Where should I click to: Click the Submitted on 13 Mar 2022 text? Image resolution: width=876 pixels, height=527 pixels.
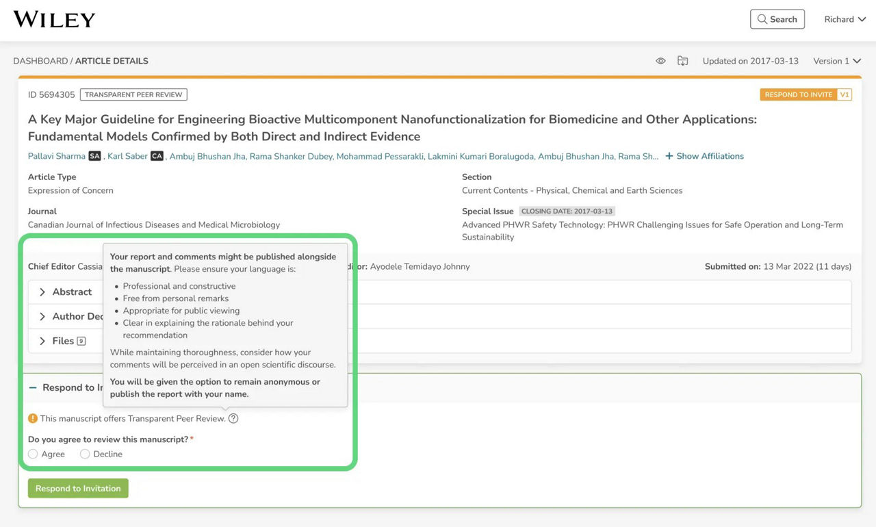[x=778, y=266]
